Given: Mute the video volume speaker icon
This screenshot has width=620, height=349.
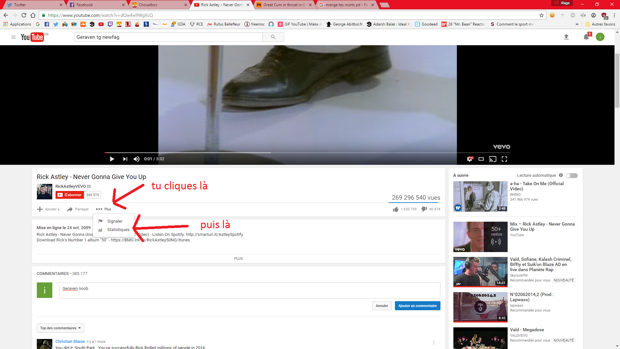Looking at the screenshot, I should pyautogui.click(x=137, y=159).
